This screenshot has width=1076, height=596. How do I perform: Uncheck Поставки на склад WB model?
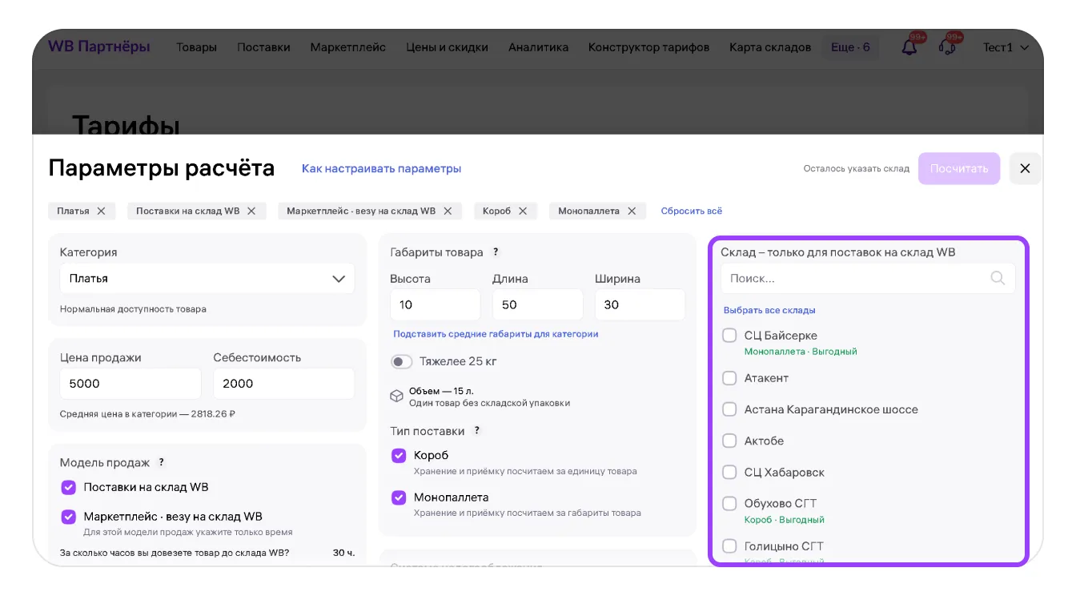[68, 487]
